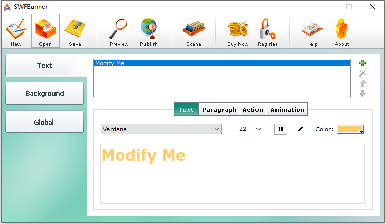The image size is (386, 224).
Task: Open the text Color swatch picker
Action: click(351, 129)
